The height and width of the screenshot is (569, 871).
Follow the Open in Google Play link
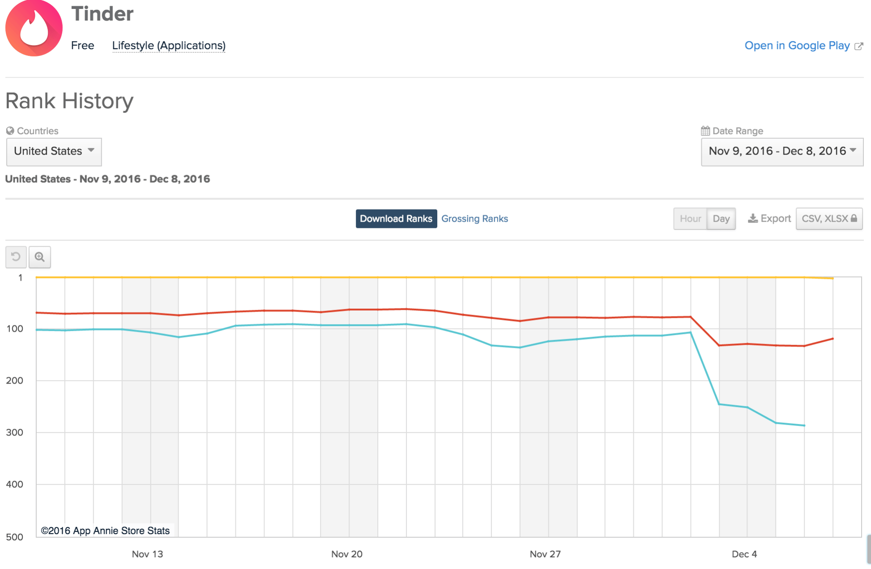coord(797,46)
